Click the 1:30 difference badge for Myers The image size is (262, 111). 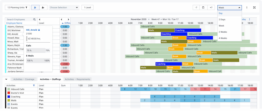[x=65, y=45]
